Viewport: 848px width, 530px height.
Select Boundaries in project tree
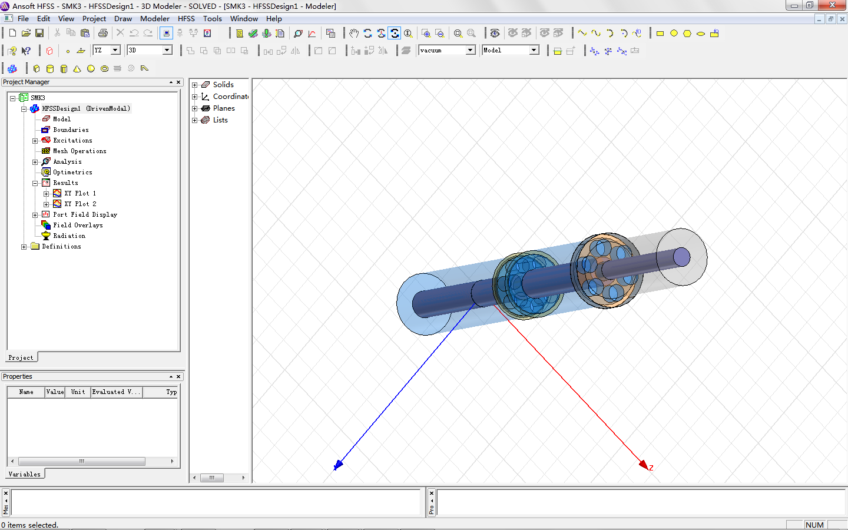click(x=71, y=130)
